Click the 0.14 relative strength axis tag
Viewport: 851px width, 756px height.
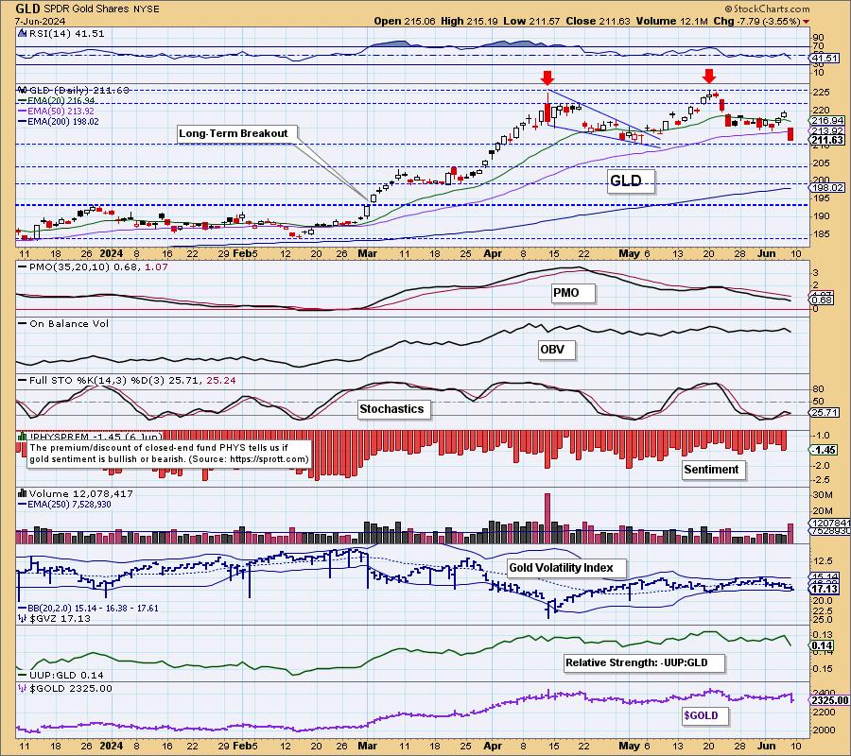pos(823,646)
